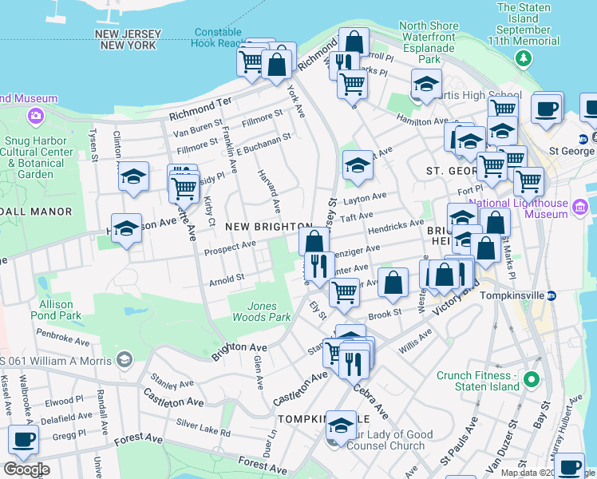Screen dimensions: 597x479
Task: Click the Map data attribution text
Action: [535, 473]
